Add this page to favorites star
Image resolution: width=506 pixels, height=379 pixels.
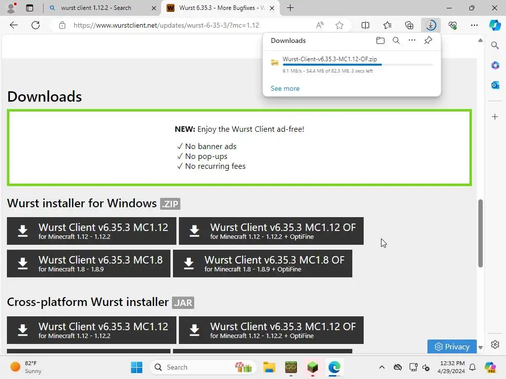[339, 25]
